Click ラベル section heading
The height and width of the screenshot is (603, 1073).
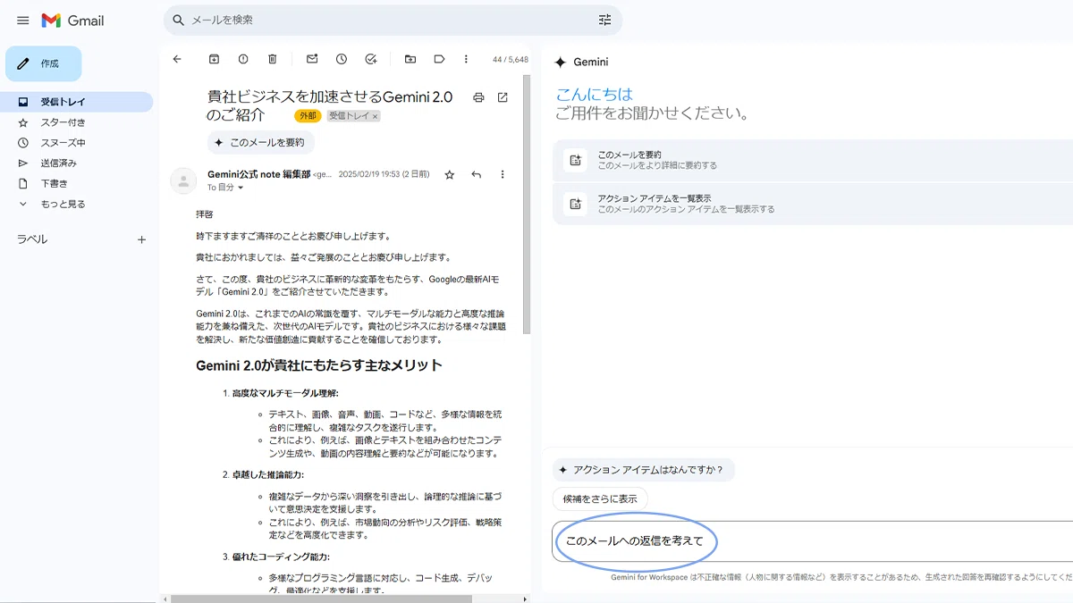click(x=32, y=239)
